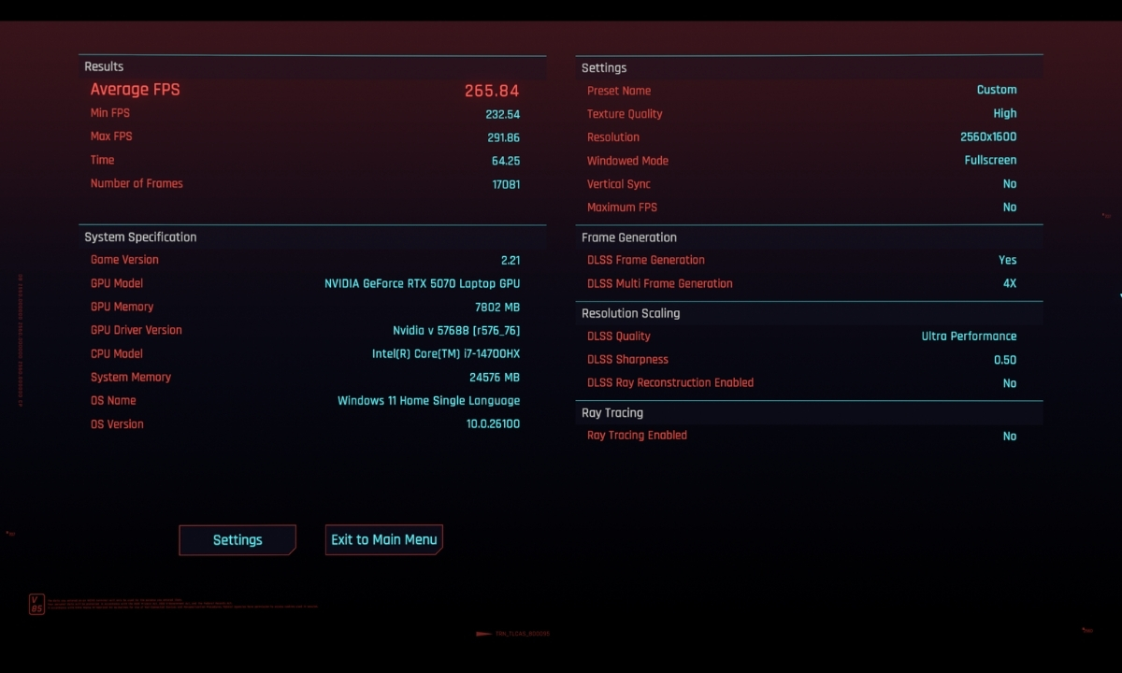
Task: Click DLSS Quality value Ultra Performance
Action: click(x=969, y=336)
